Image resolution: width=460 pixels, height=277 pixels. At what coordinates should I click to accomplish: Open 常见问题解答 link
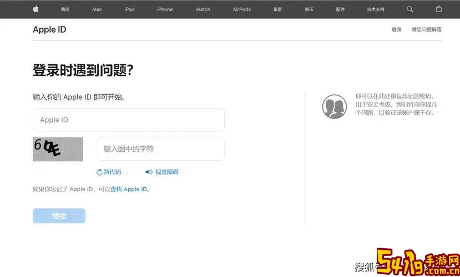(427, 29)
